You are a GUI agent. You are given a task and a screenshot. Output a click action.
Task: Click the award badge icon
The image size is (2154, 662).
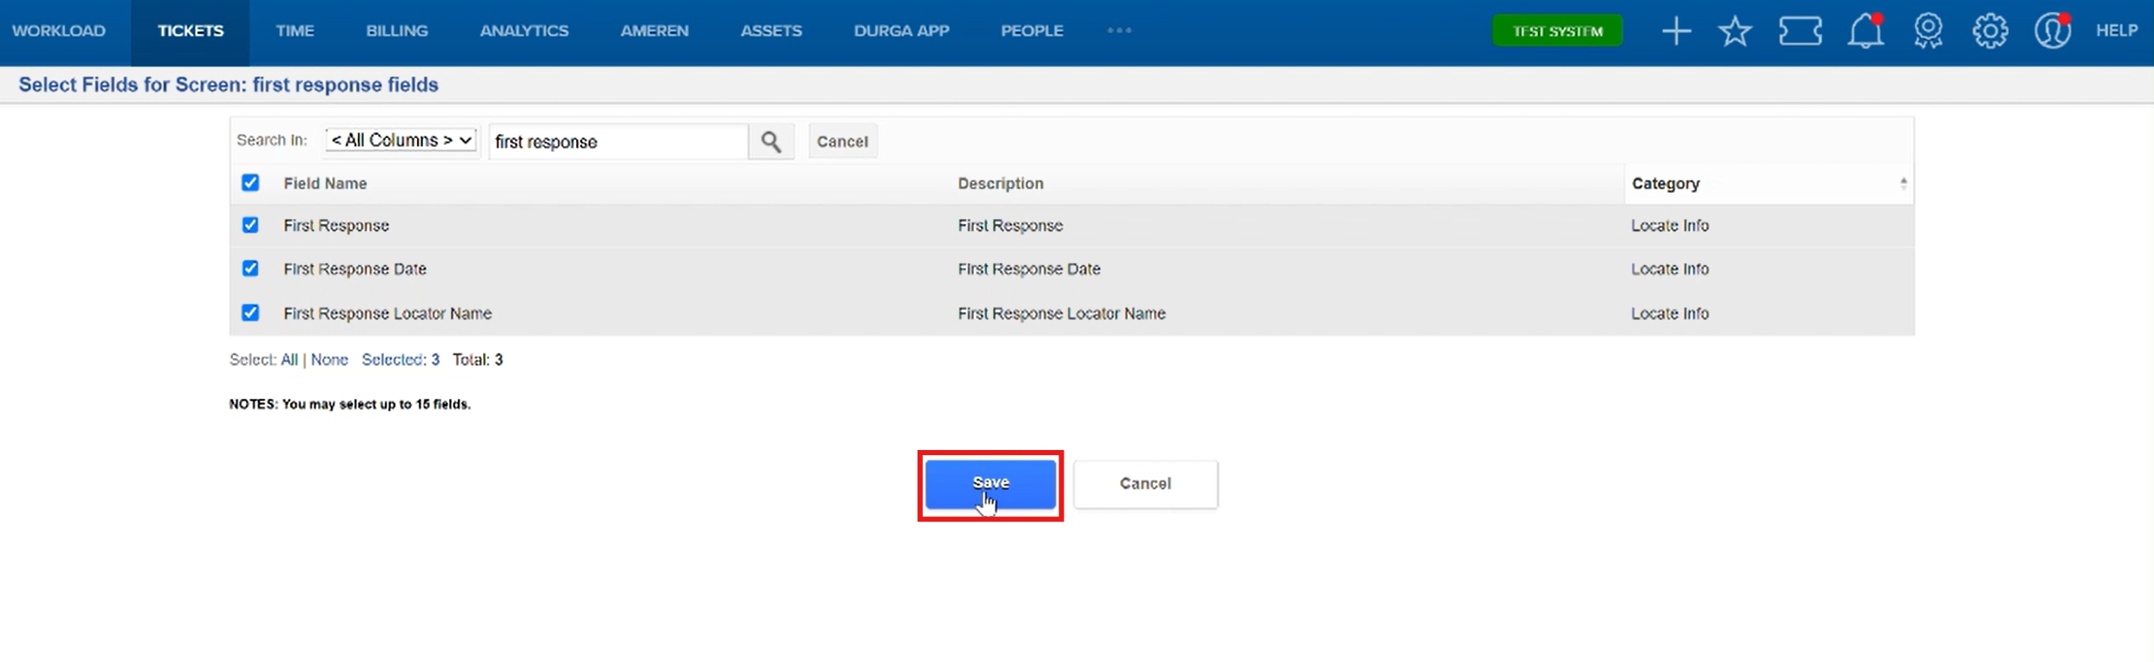(x=1928, y=31)
